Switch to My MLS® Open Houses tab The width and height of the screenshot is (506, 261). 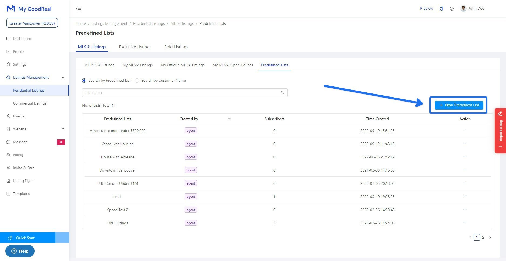tap(233, 65)
